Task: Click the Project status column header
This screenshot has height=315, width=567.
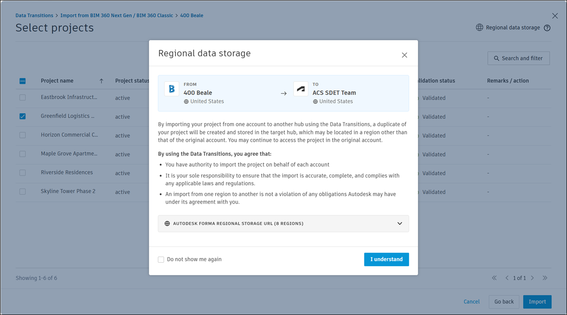Action: point(132,81)
